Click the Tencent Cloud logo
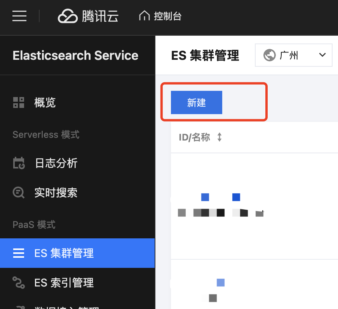This screenshot has height=309, width=338. click(88, 16)
